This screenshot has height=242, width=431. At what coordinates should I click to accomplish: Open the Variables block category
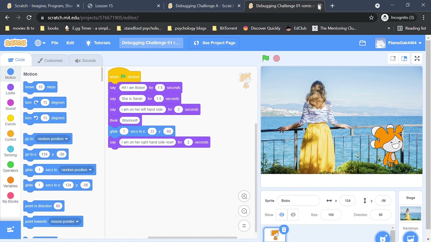pos(10,182)
